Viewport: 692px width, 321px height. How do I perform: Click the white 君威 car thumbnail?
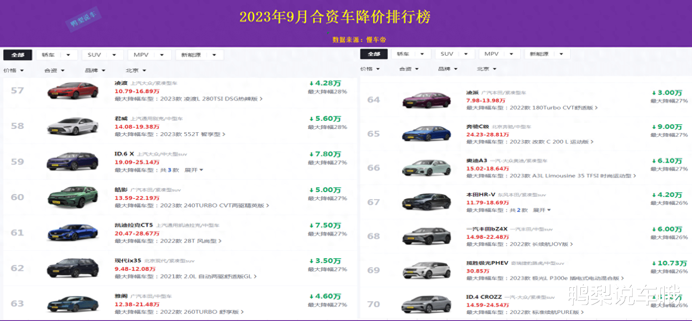tap(72, 126)
